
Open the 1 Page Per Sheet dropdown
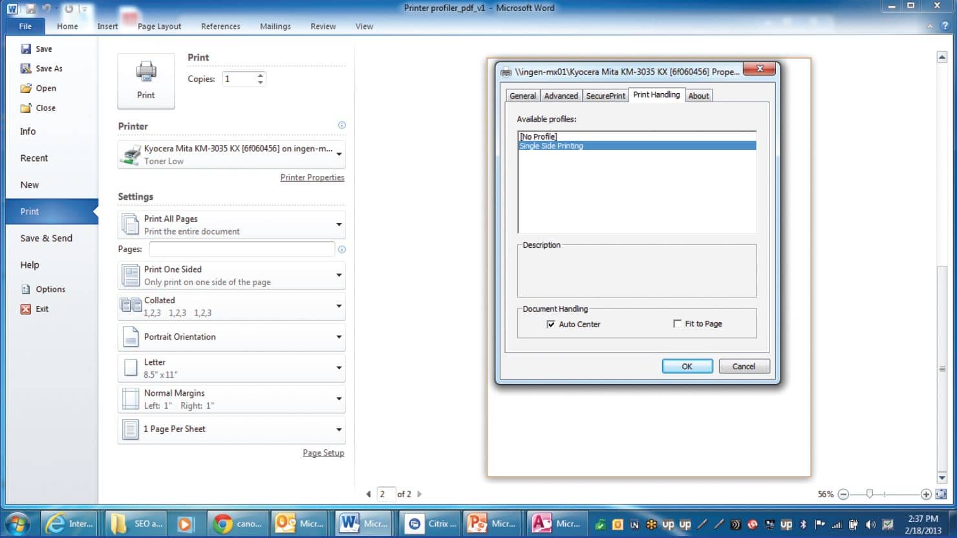click(x=231, y=429)
